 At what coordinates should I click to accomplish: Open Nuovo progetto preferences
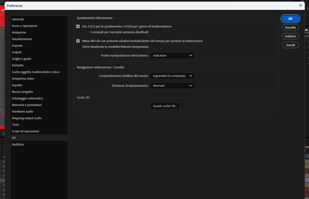click(x=39, y=92)
